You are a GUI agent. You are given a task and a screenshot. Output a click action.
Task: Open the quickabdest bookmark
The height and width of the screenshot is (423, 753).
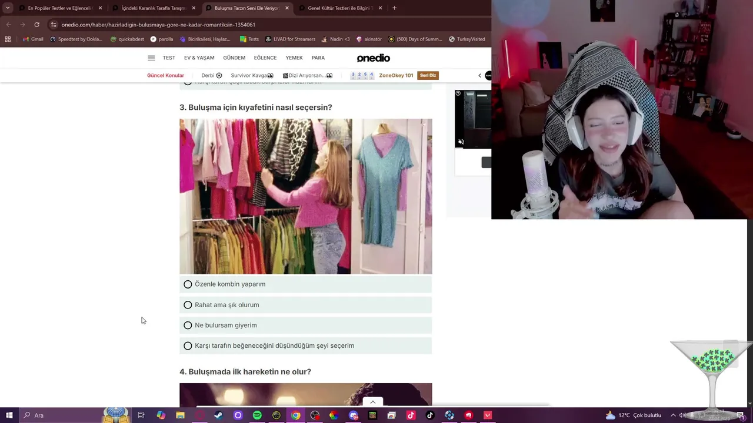point(127,39)
